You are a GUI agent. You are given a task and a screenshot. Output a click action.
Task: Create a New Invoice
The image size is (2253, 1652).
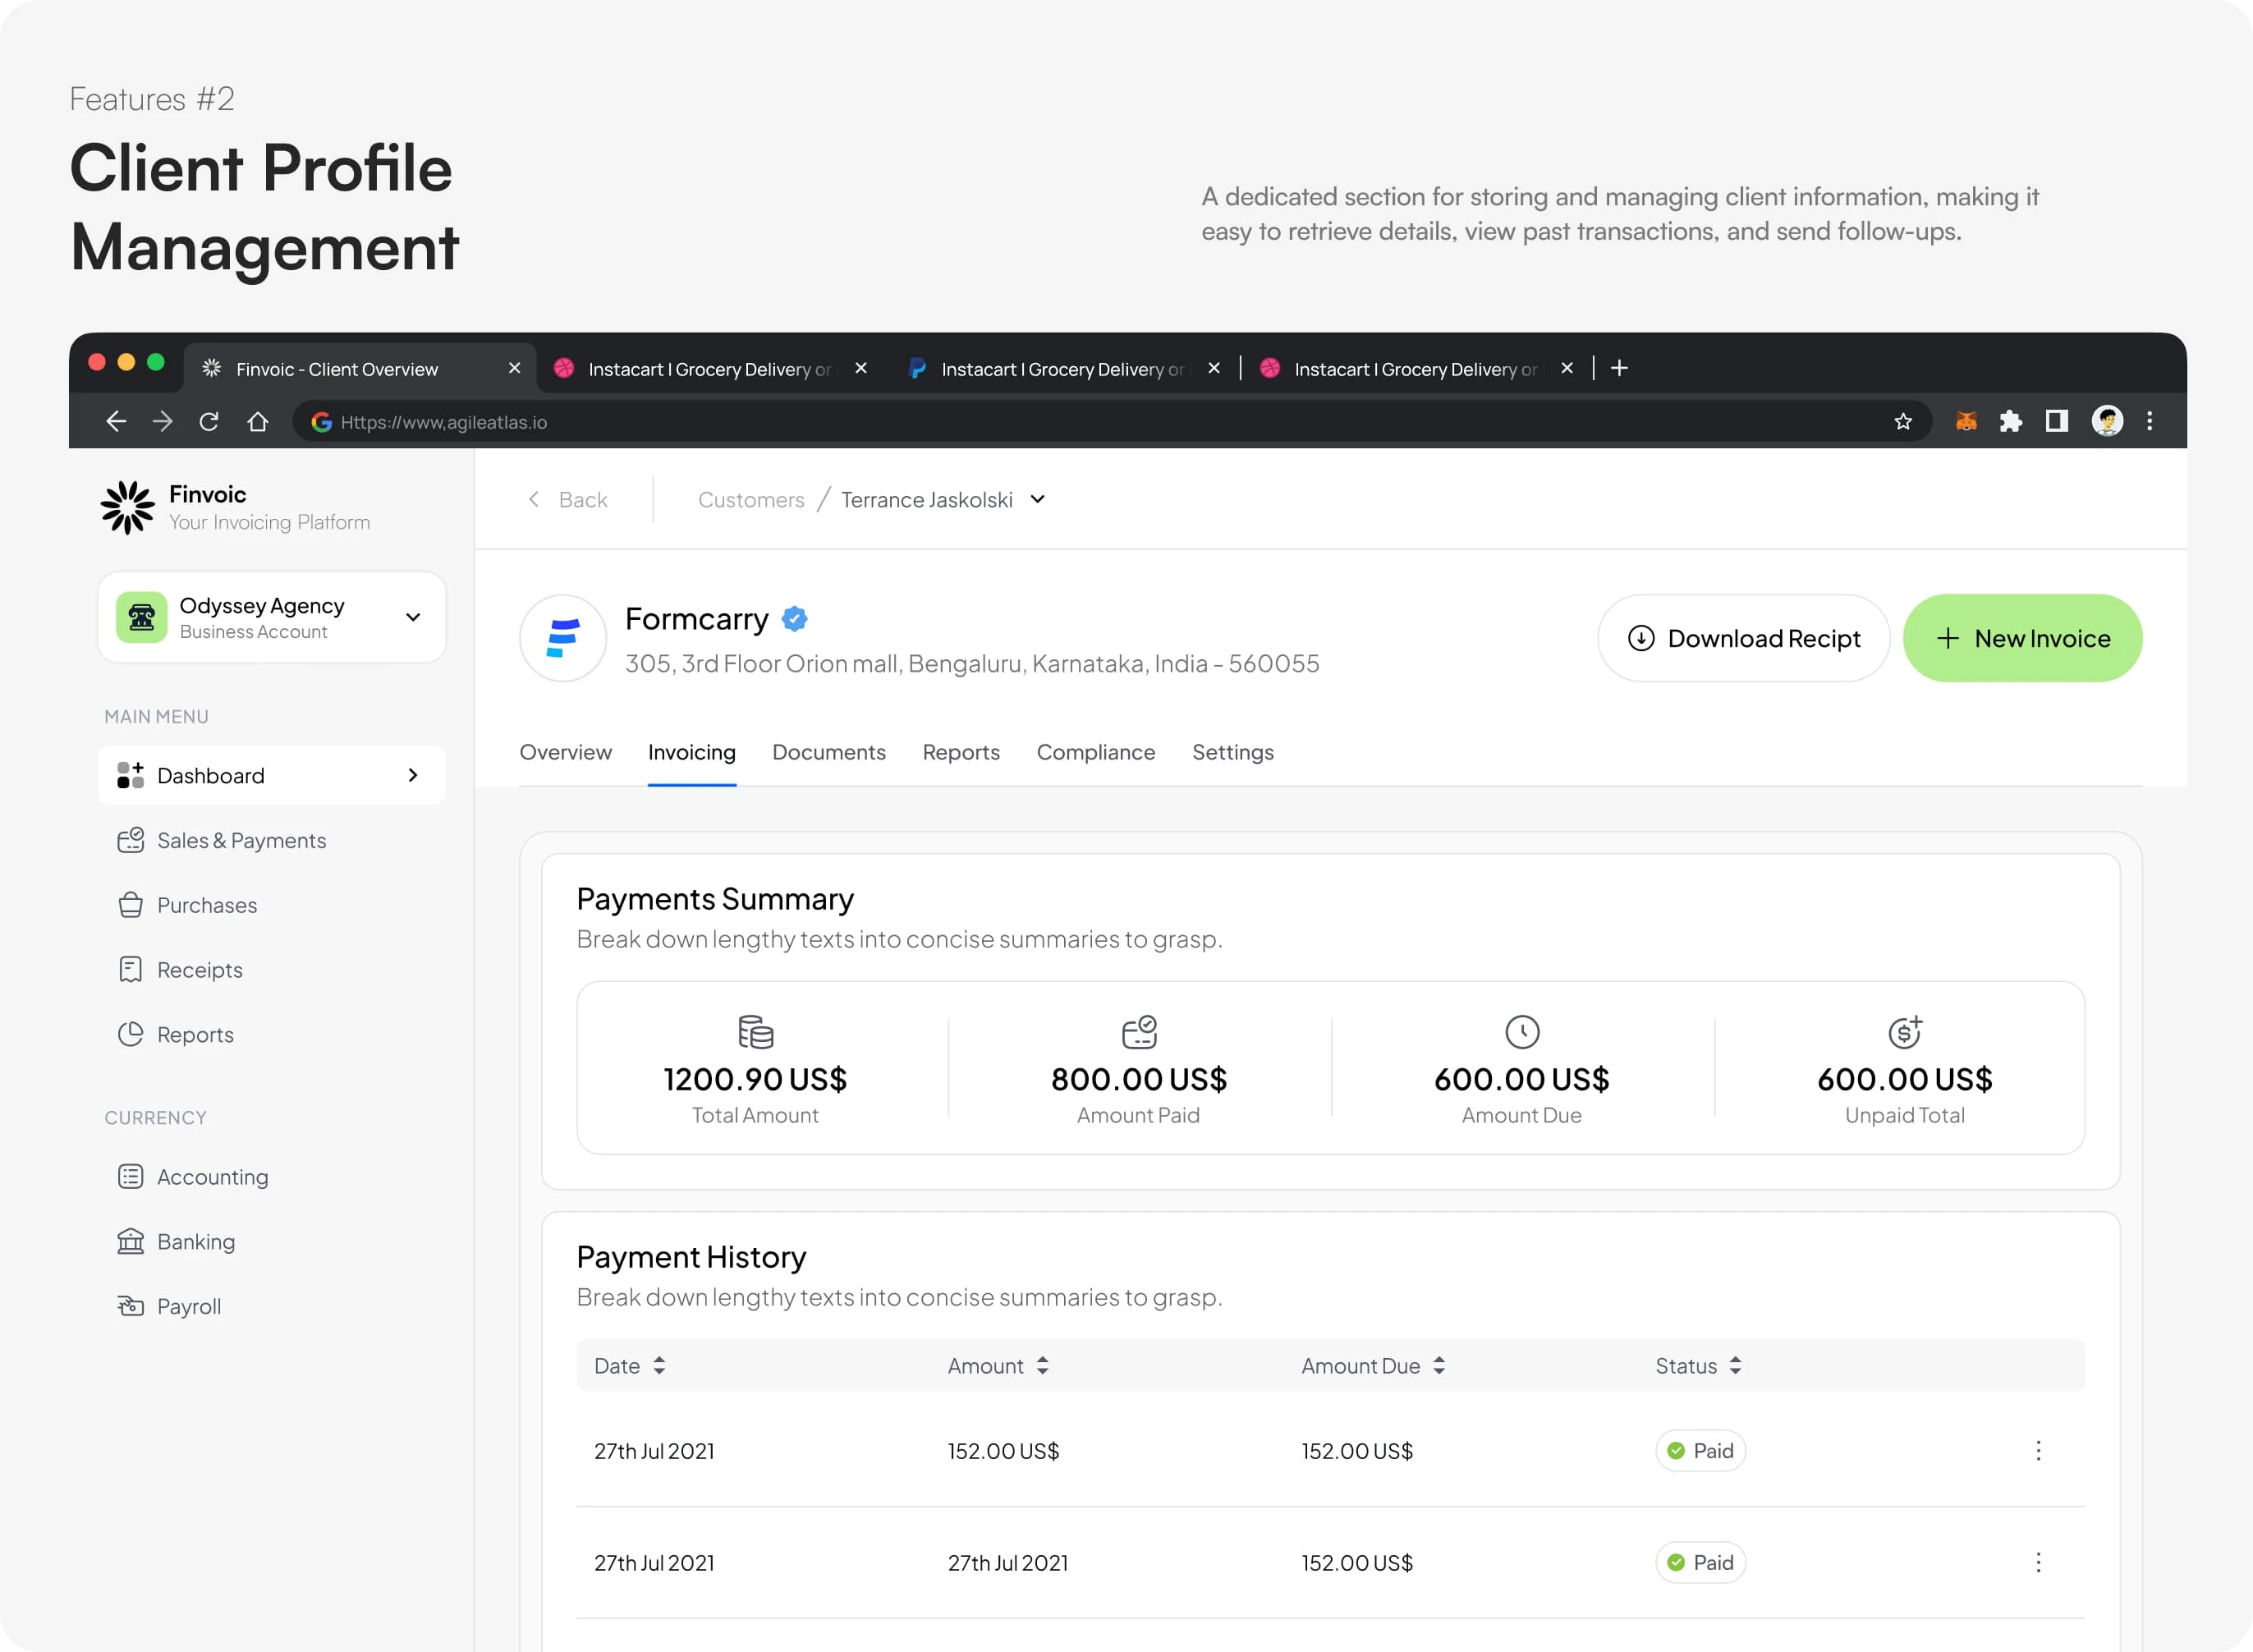click(x=2022, y=638)
